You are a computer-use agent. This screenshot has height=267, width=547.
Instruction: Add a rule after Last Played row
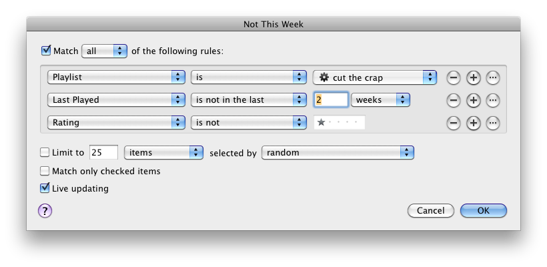point(473,101)
